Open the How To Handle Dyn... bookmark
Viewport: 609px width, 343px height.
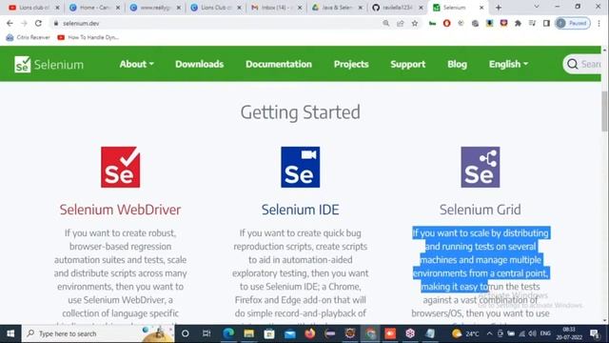coord(88,37)
